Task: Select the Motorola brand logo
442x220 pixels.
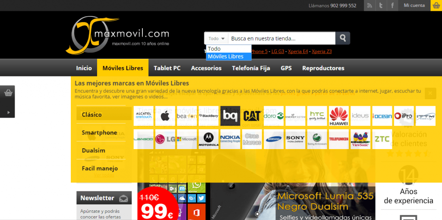Action: (x=208, y=139)
